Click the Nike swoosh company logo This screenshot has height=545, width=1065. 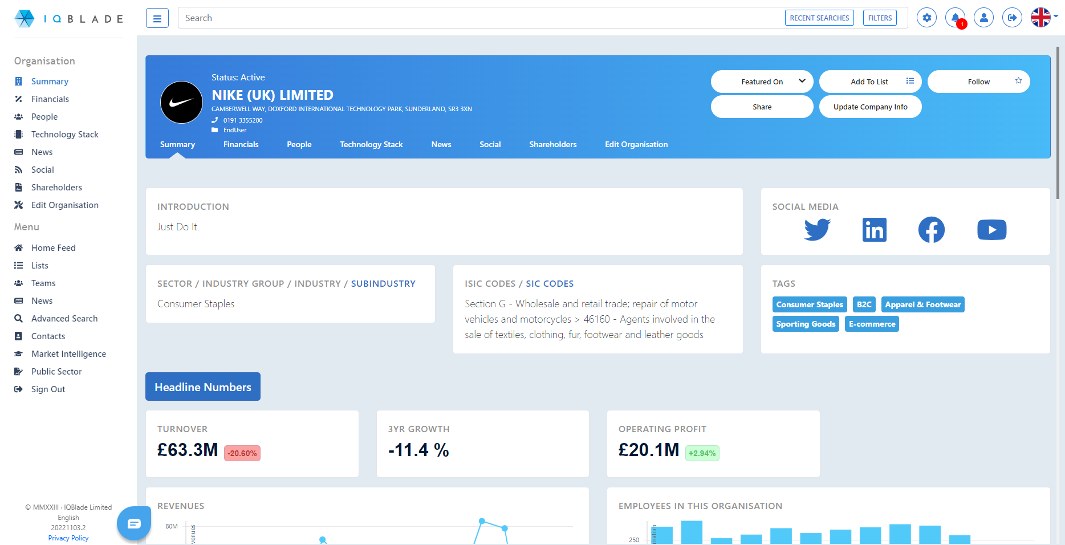pos(181,103)
